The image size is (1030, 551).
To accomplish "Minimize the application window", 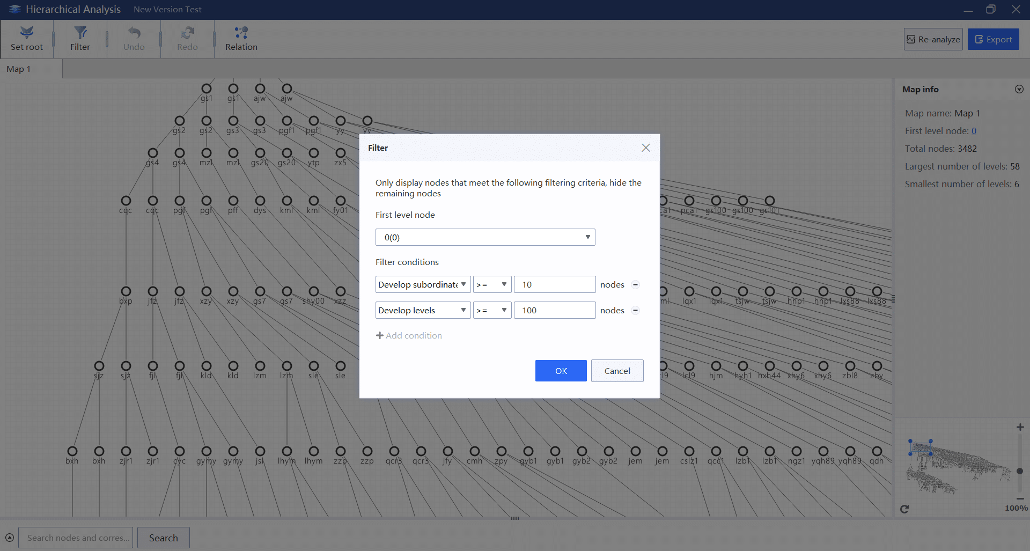I will (x=968, y=10).
